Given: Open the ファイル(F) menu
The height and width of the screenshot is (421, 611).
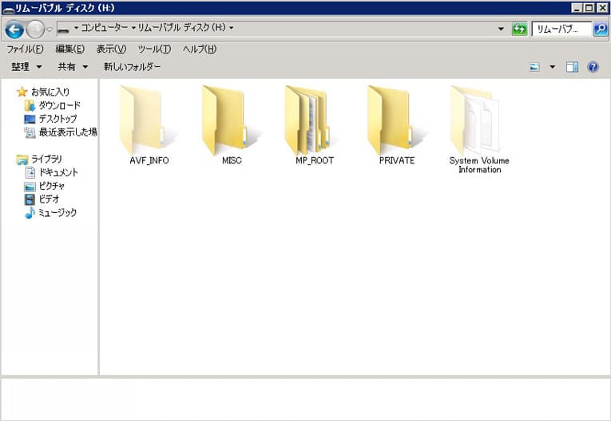Looking at the screenshot, I should click(25, 49).
